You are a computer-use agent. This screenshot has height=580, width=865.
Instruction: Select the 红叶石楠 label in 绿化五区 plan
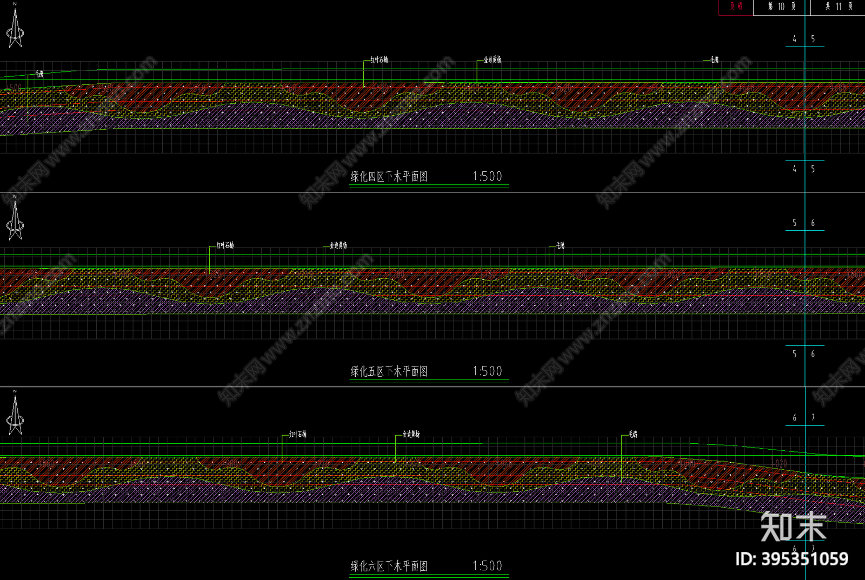coord(225,245)
